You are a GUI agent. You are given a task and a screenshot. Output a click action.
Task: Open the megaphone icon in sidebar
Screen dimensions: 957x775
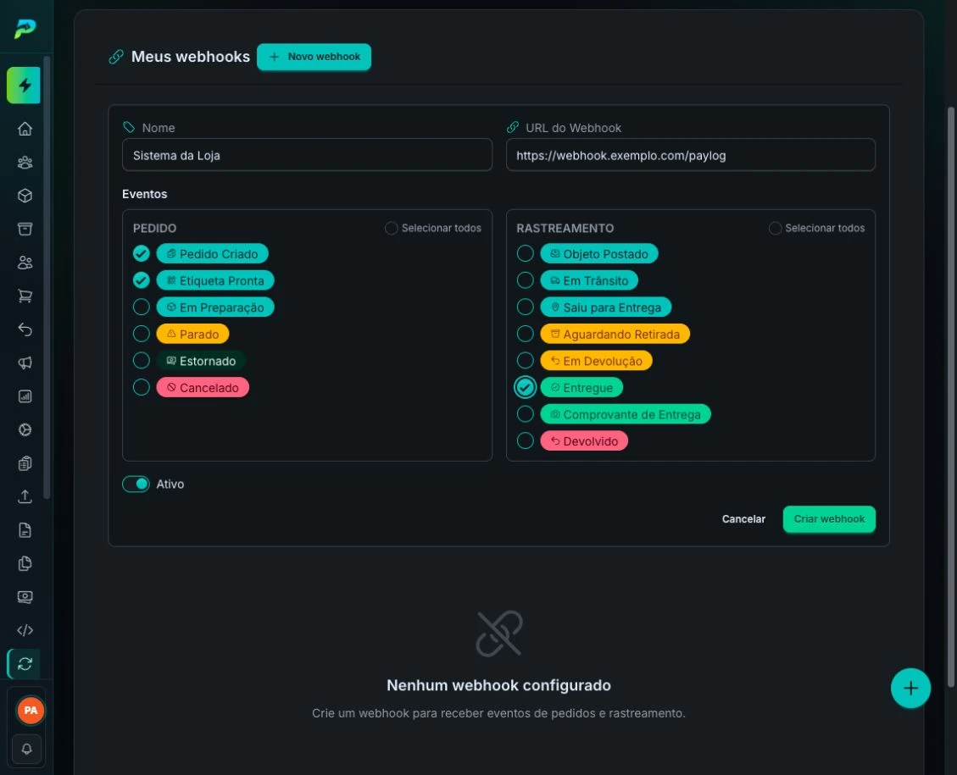[x=25, y=363]
